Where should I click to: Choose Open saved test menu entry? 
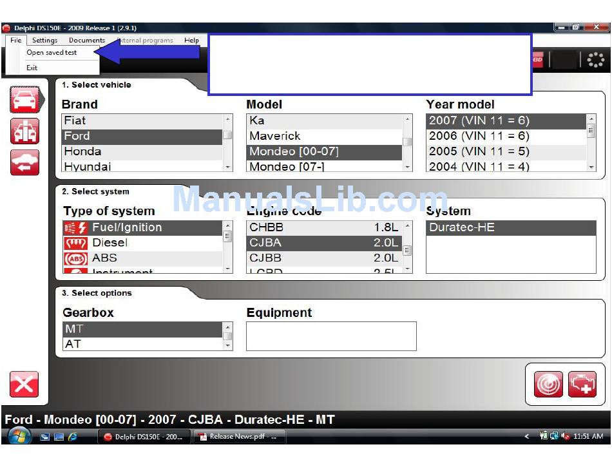click(52, 52)
